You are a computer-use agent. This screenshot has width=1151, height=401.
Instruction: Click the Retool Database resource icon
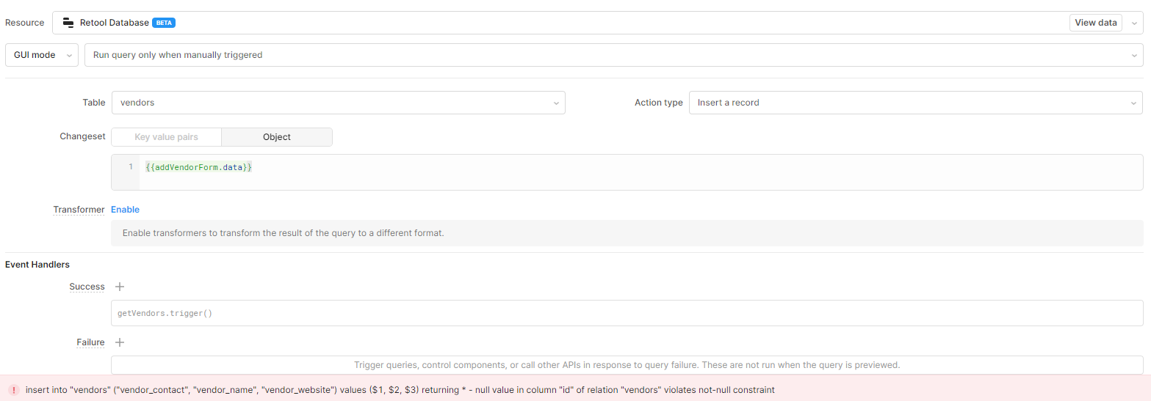(x=68, y=23)
